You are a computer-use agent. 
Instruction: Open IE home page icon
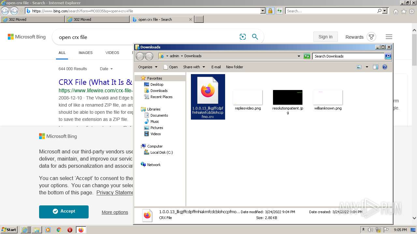395,11
